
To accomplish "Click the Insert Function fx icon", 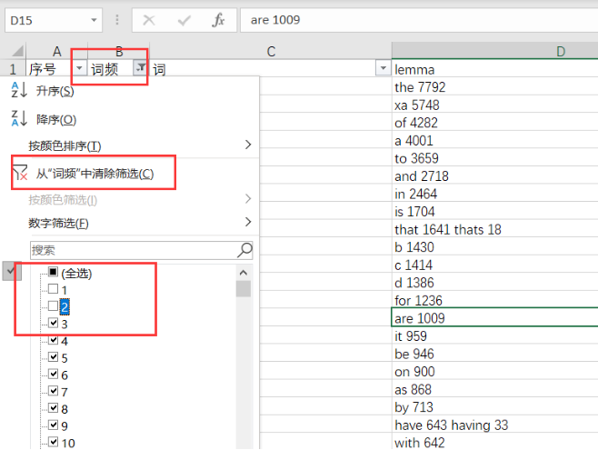I will click(x=218, y=20).
